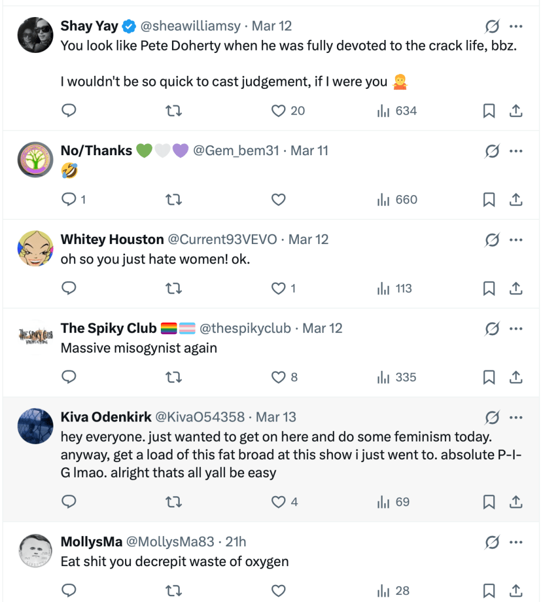Screen dimensions: 543x602
Task: Open The Spiky Club profile picture
Action: [x=36, y=337]
